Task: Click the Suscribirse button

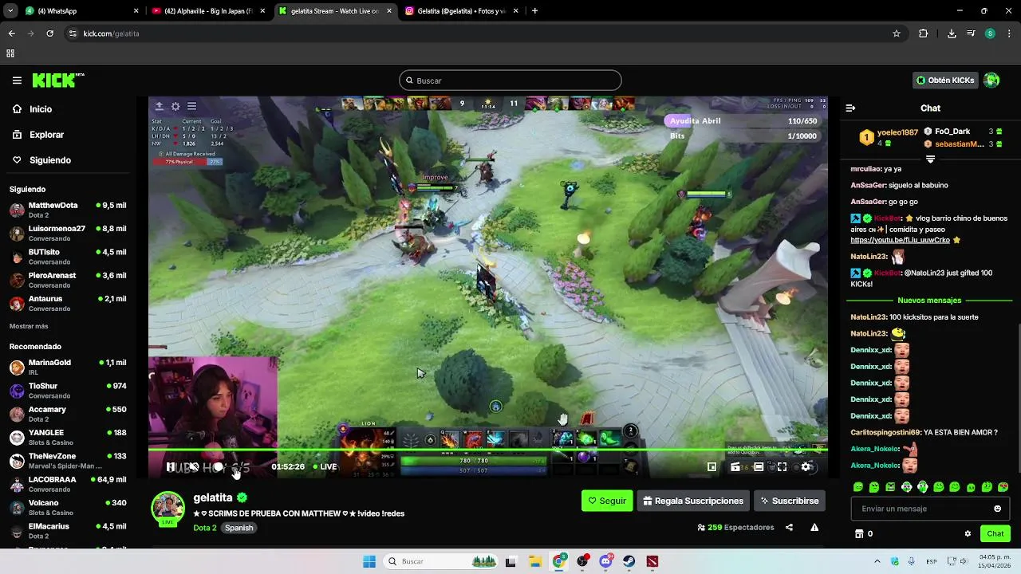Action: 790,501
